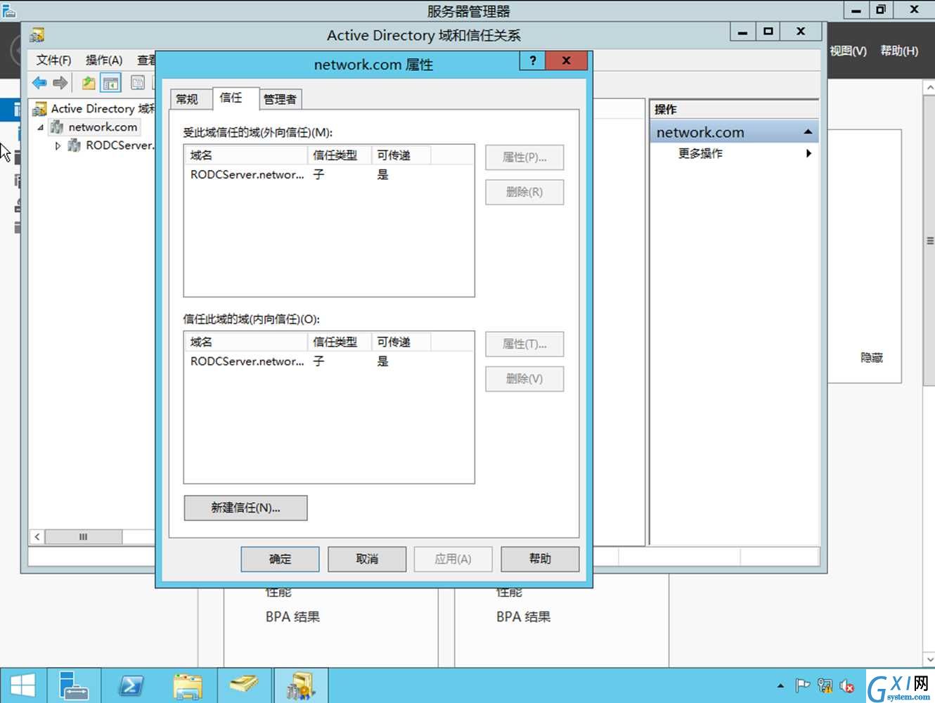Open the 操作(A) menu
Viewport: 935px width, 703px height.
coord(104,60)
